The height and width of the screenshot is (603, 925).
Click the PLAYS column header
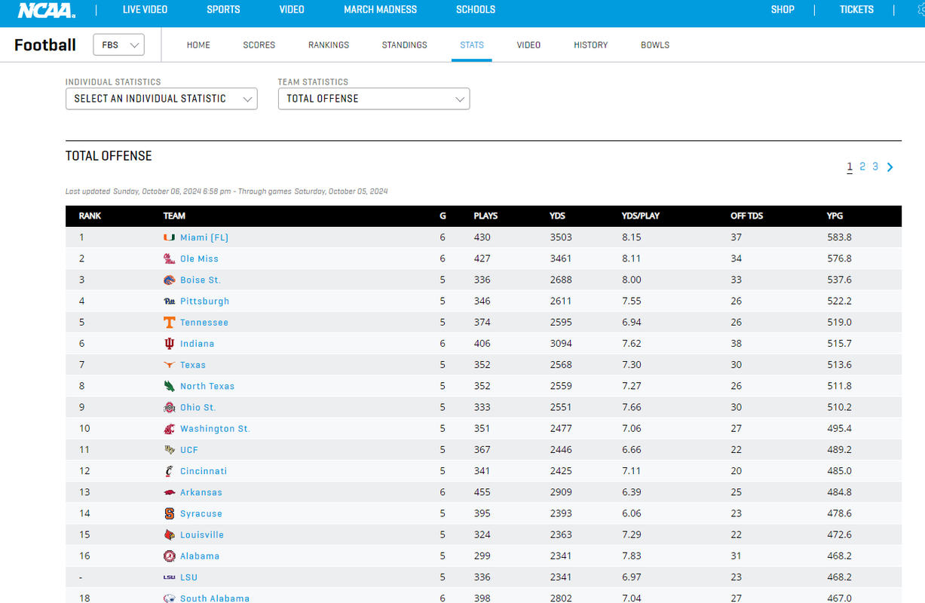(x=485, y=216)
